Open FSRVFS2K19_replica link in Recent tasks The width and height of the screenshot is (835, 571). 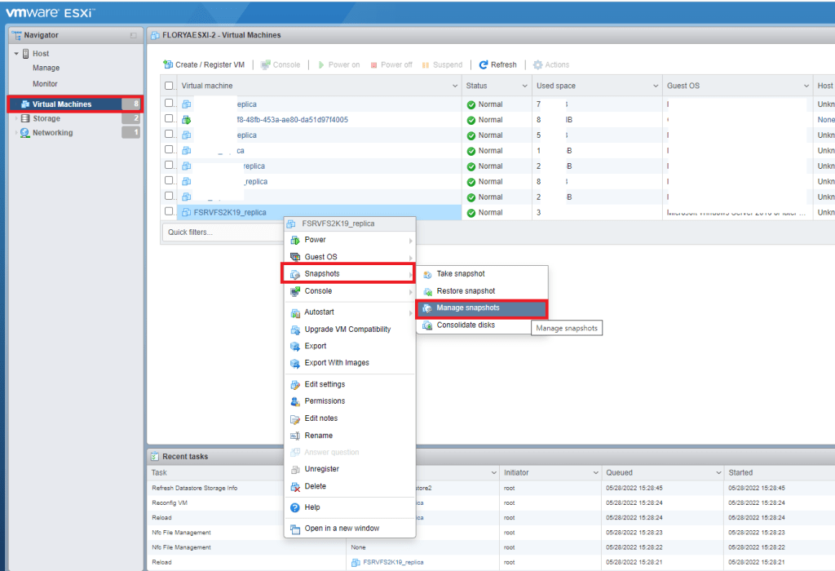tap(393, 562)
